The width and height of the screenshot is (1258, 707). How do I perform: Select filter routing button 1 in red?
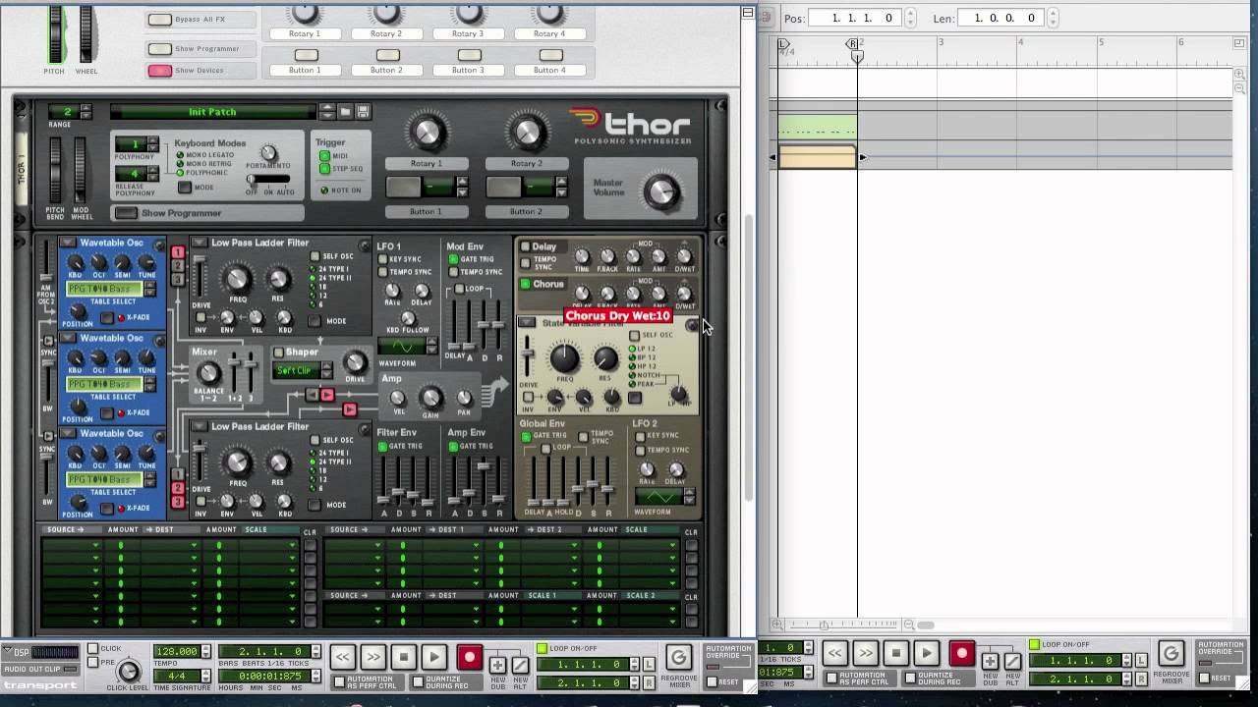(178, 253)
